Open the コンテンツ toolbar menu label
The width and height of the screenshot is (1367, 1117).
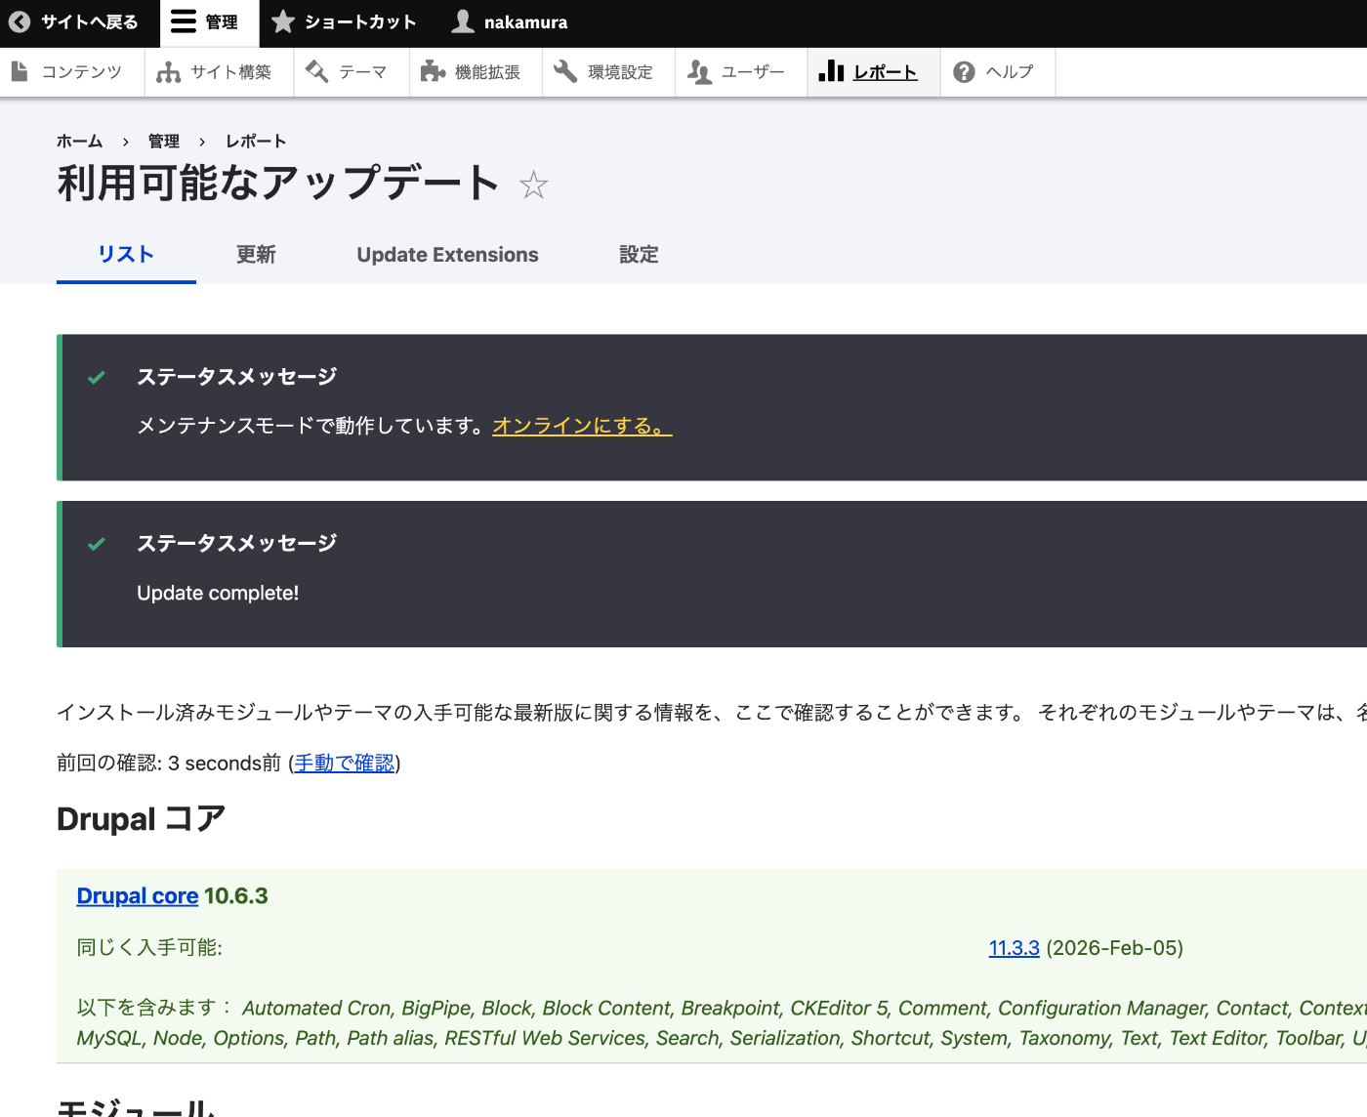[82, 72]
